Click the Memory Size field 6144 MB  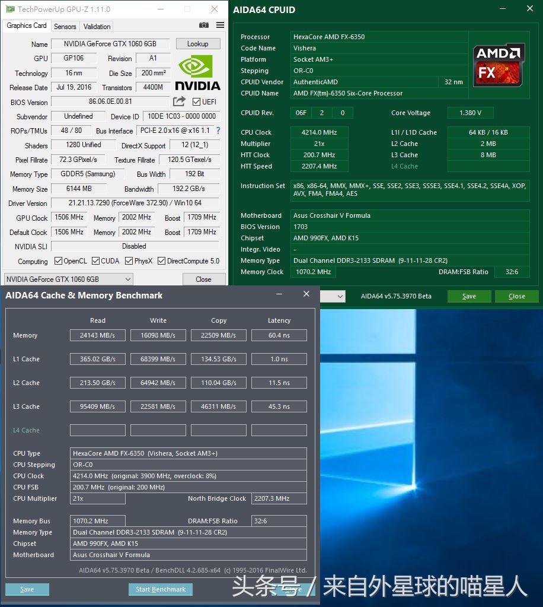tap(79, 189)
